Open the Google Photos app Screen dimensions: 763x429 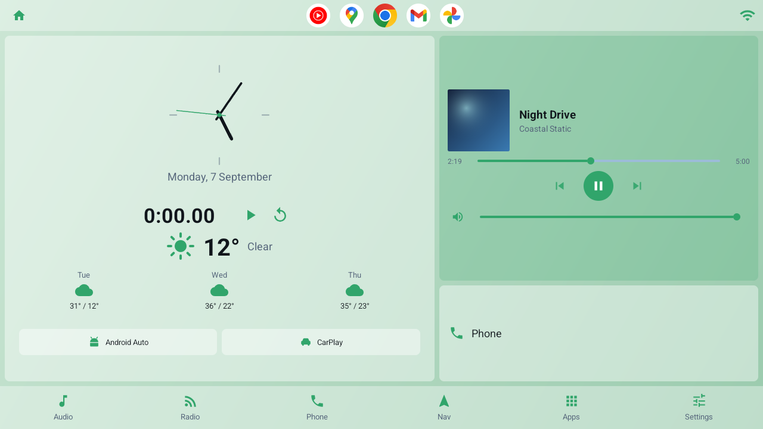[452, 15]
